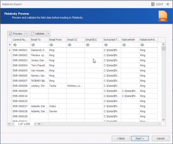Select the Extracted Text cell in the ENR-000006 row
Viewport: 173px width, 144px height.
click(112, 76)
